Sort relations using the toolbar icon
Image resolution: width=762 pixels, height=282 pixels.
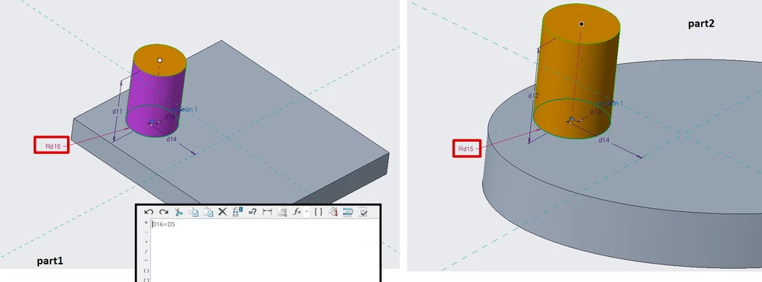(x=348, y=212)
